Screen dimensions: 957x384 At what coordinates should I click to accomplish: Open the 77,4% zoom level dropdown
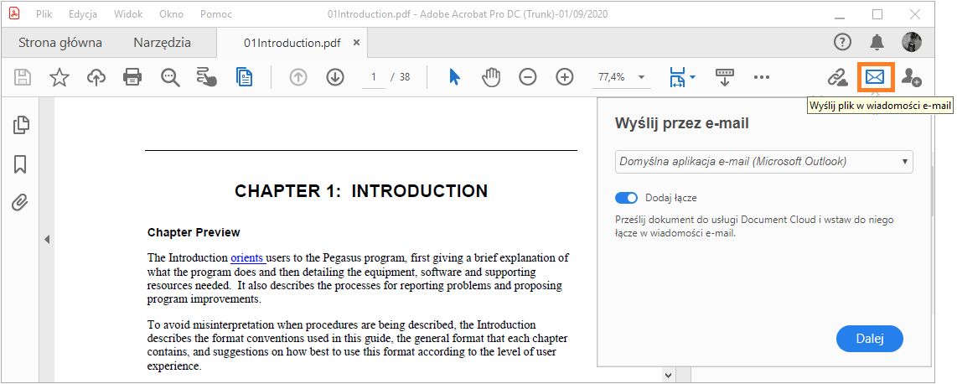(620, 77)
